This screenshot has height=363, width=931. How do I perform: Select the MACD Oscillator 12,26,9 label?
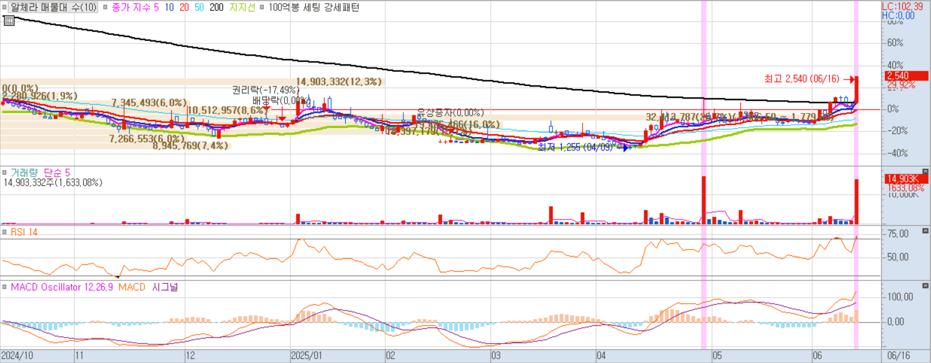coord(62,287)
